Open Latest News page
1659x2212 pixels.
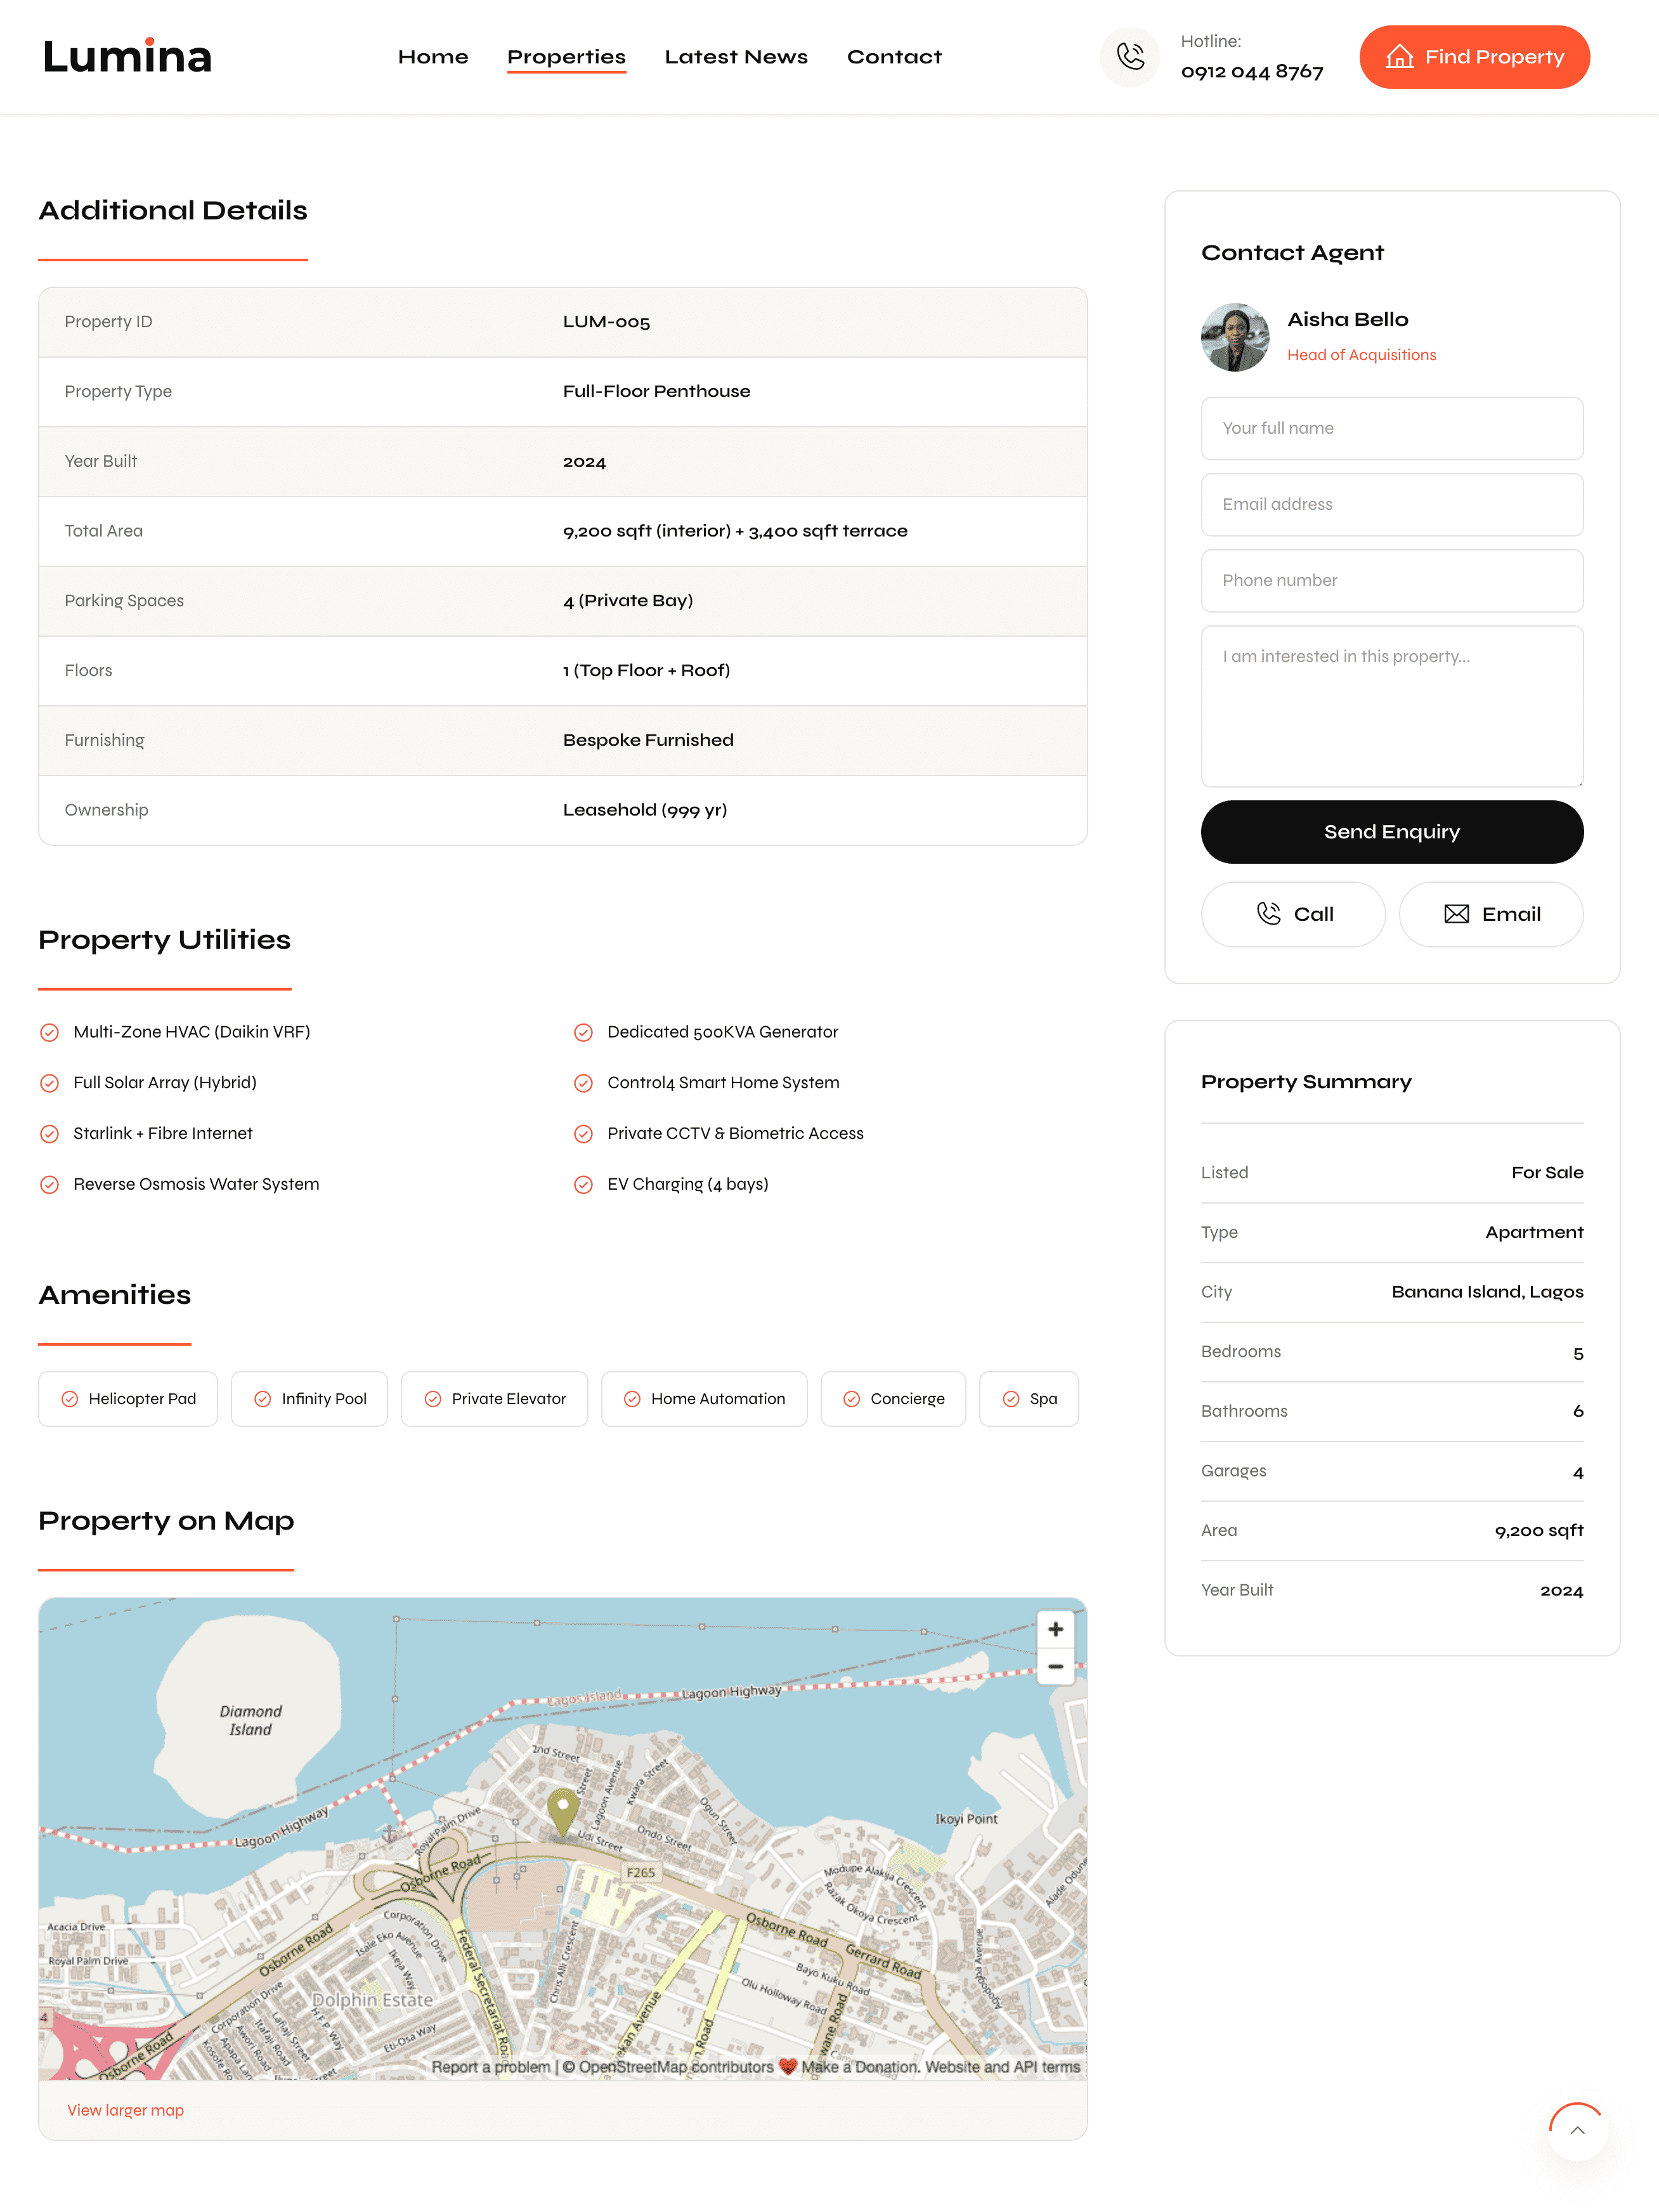736,57
